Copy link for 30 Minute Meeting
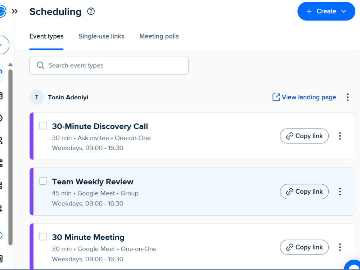 (304, 247)
